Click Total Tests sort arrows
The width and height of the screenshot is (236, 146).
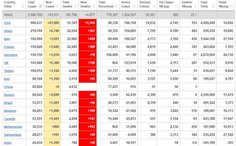point(214,6)
